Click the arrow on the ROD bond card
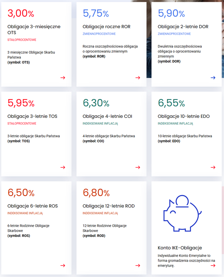 (138, 266)
